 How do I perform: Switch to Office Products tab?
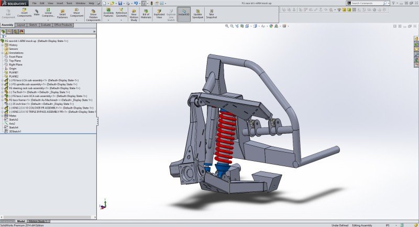pos(63,25)
